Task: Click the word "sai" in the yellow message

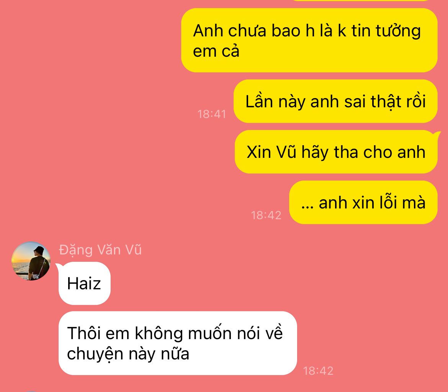Action: click(x=355, y=102)
